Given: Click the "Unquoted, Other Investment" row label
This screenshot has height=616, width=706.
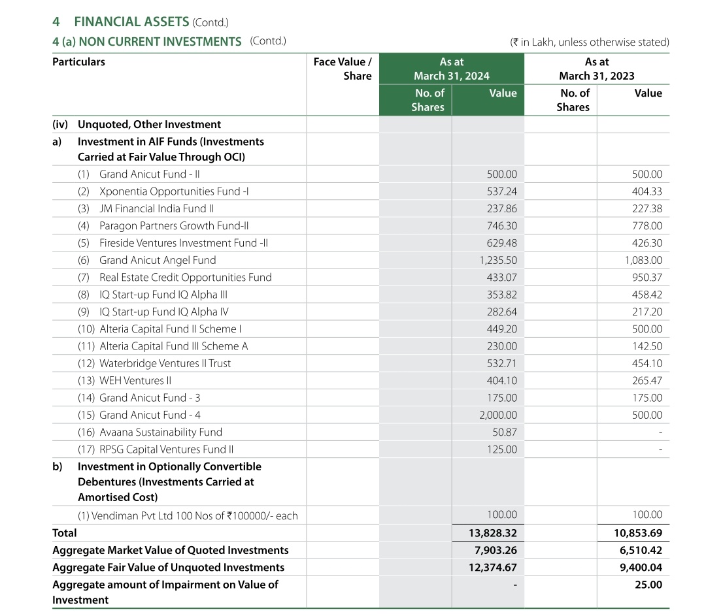Looking at the screenshot, I should (149, 124).
